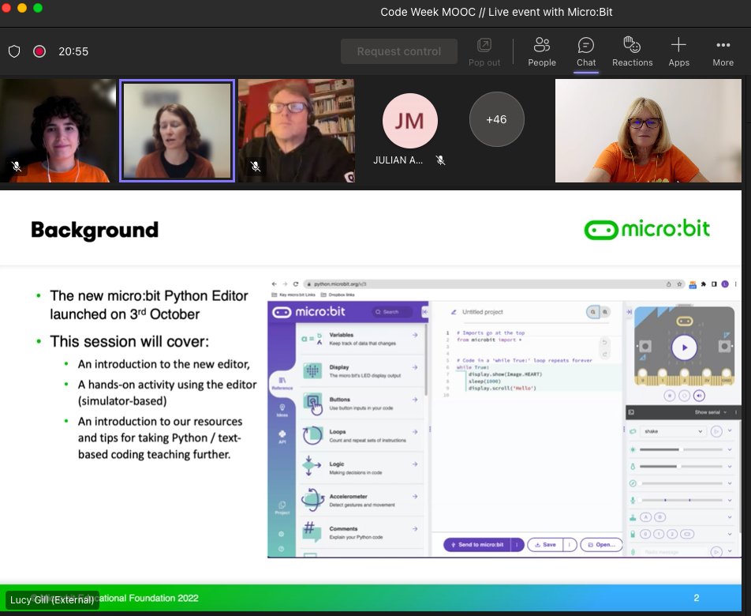Click the Save button in editor

coord(545,545)
